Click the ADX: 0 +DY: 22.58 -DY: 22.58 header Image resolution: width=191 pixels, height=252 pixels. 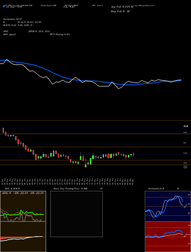(x=23, y=193)
